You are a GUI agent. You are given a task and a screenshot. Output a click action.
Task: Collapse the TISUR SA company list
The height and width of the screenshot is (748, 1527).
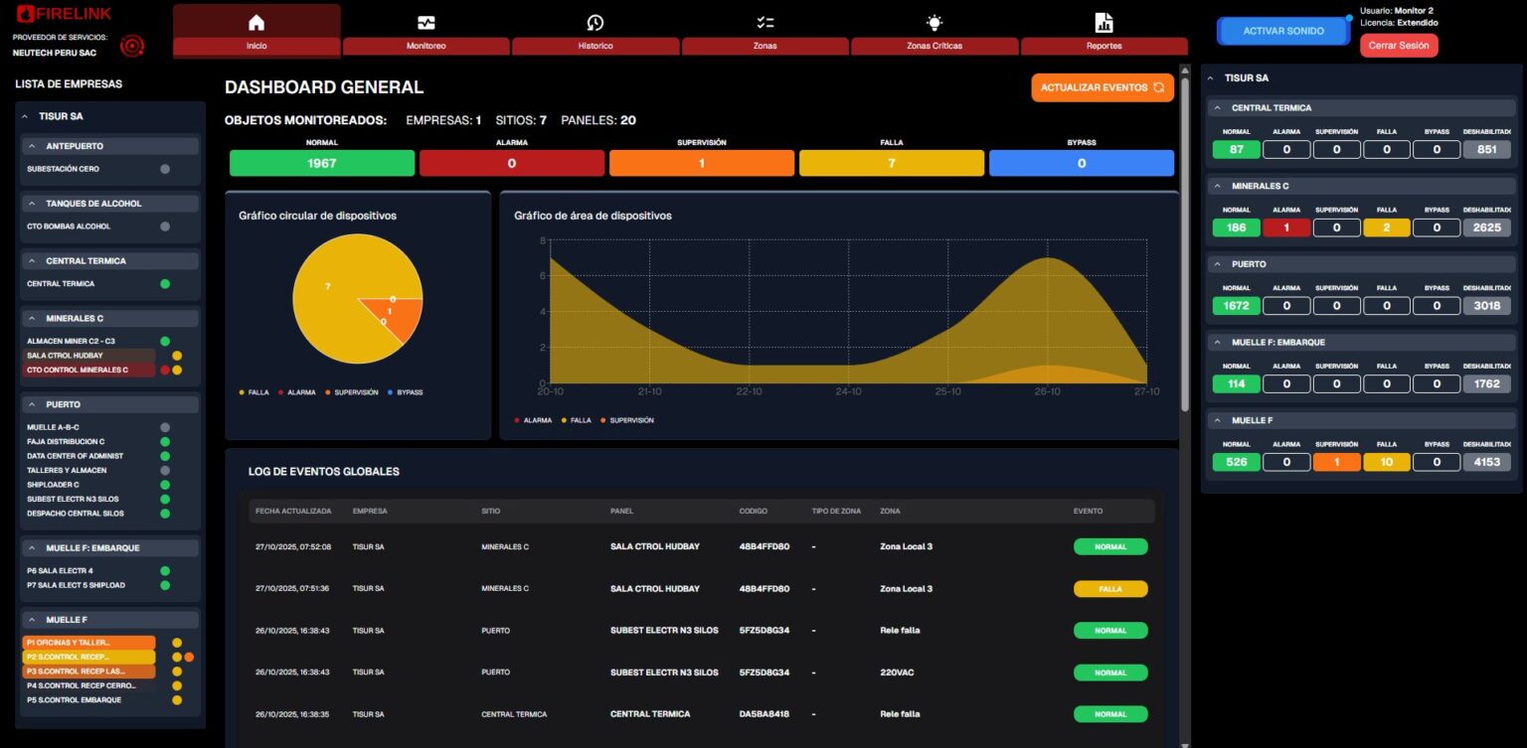tap(26, 116)
